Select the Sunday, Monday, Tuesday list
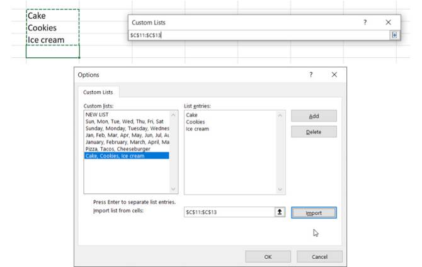This screenshot has width=422, height=267. [x=127, y=128]
